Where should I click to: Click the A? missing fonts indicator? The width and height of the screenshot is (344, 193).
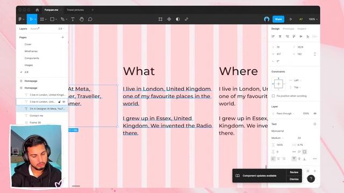click(x=301, y=19)
